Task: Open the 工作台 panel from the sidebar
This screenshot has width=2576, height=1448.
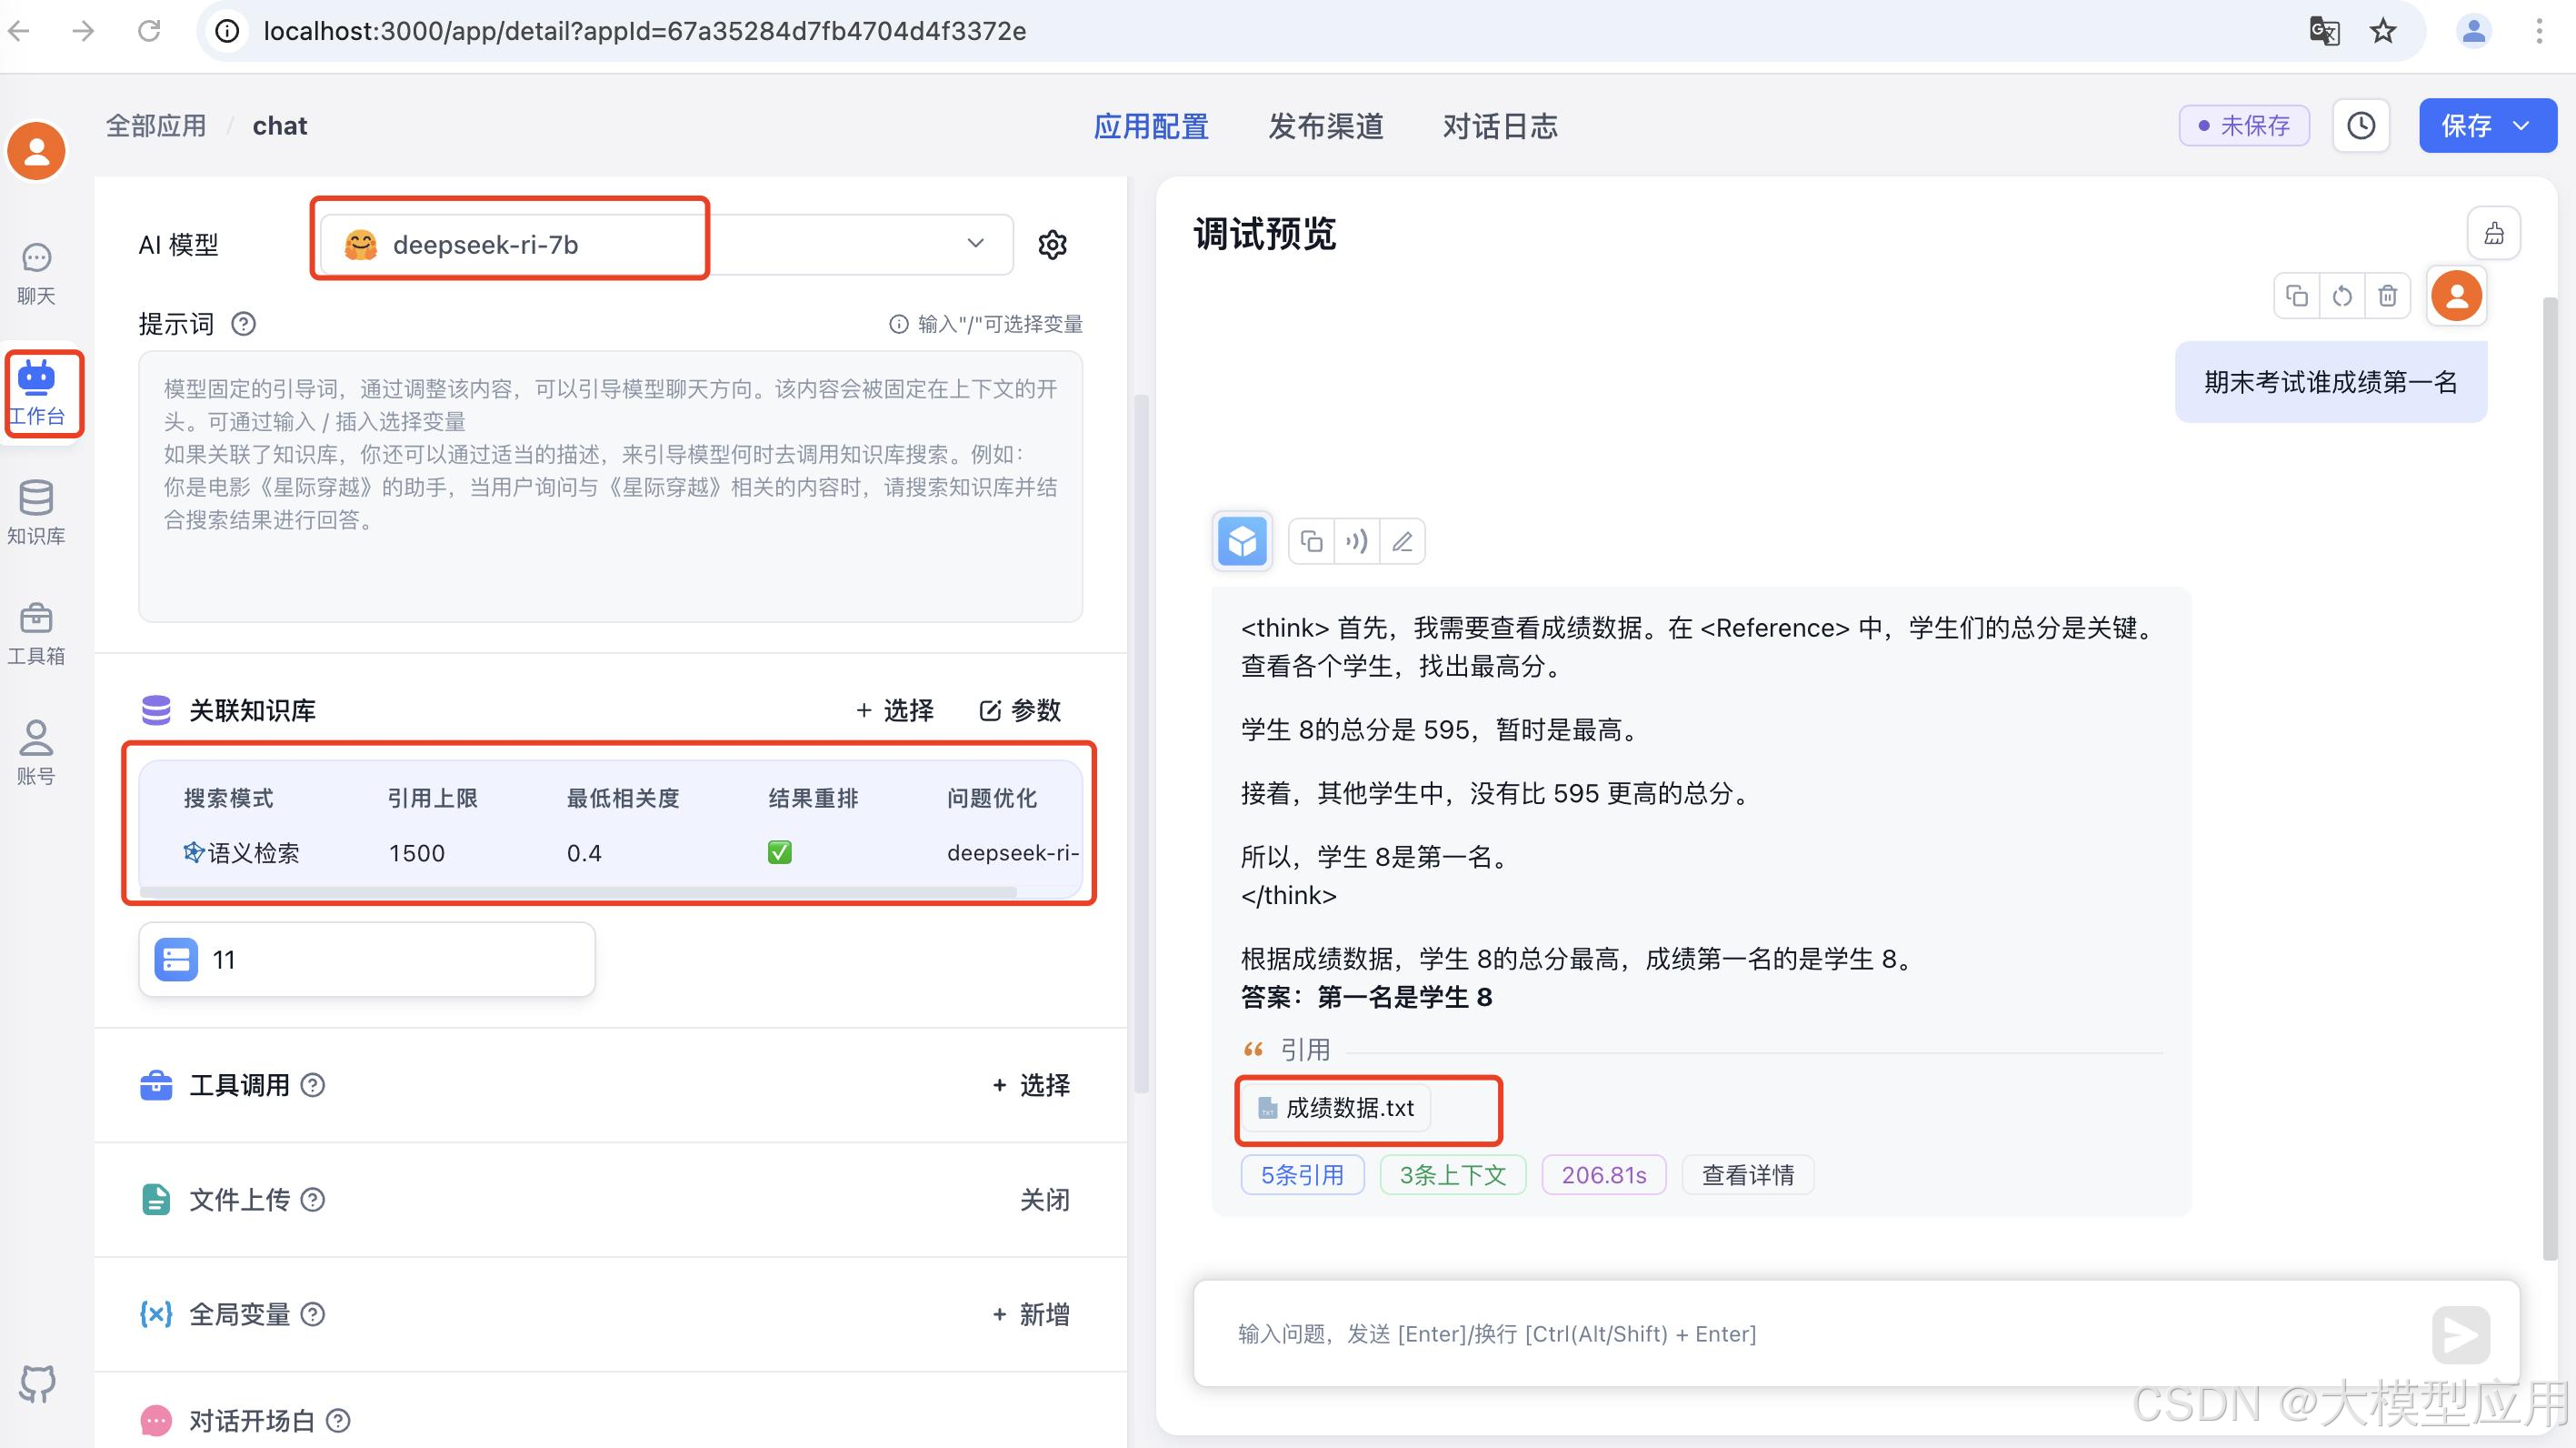Action: tap(38, 393)
